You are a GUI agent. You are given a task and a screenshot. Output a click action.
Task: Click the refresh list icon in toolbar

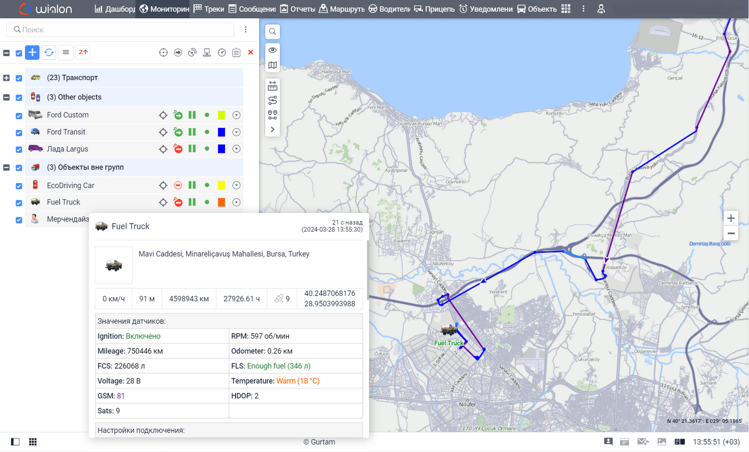tap(49, 53)
